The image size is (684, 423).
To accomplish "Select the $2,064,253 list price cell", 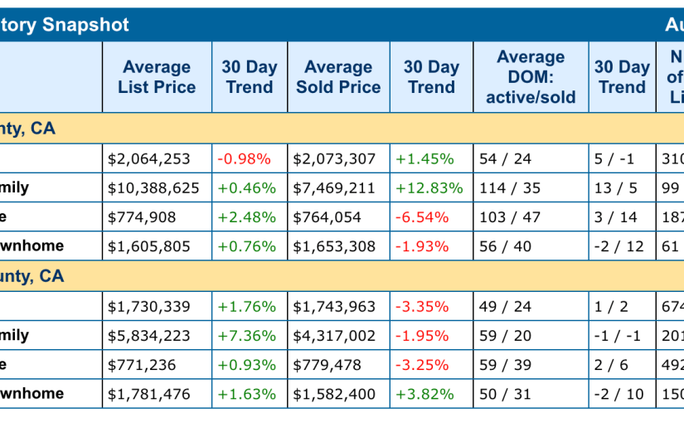I will pos(149,158).
